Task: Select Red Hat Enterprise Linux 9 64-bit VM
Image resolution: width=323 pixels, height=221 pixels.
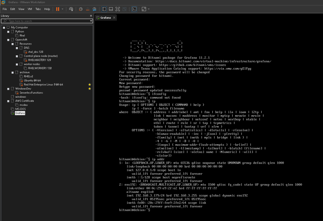Action: 43,85
